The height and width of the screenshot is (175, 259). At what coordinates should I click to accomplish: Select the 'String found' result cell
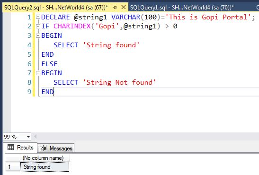tap(45, 167)
